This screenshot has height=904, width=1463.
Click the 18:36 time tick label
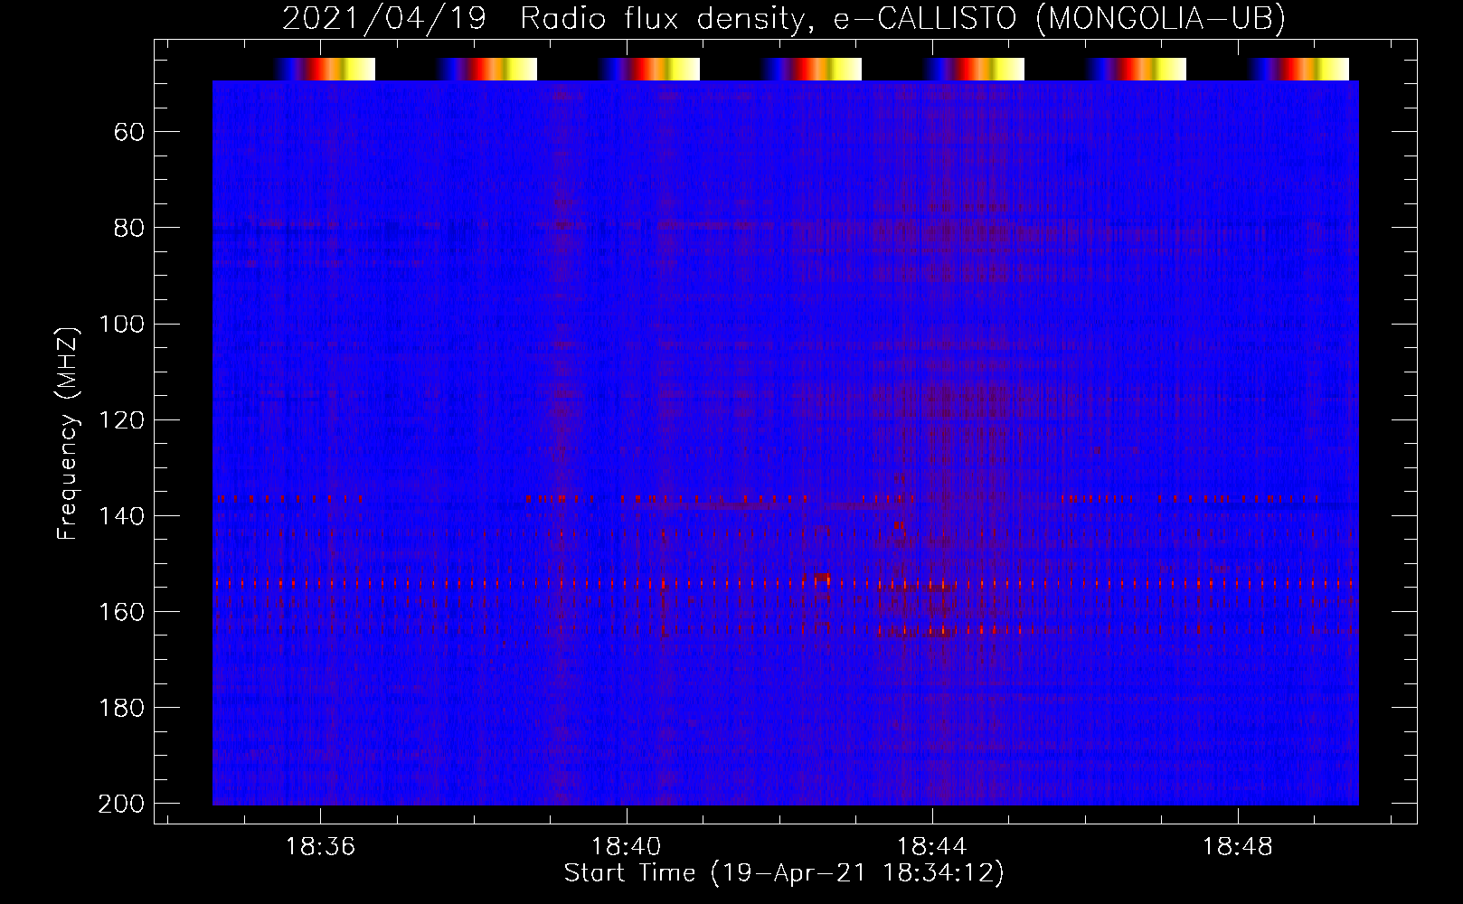[x=321, y=846]
